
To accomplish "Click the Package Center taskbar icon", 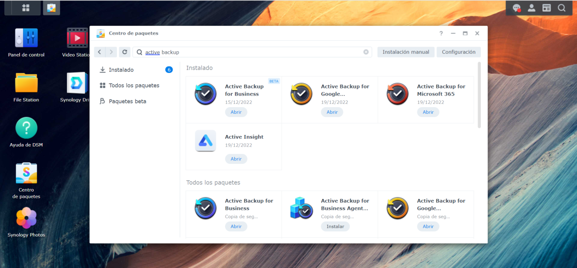I will pyautogui.click(x=51, y=8).
